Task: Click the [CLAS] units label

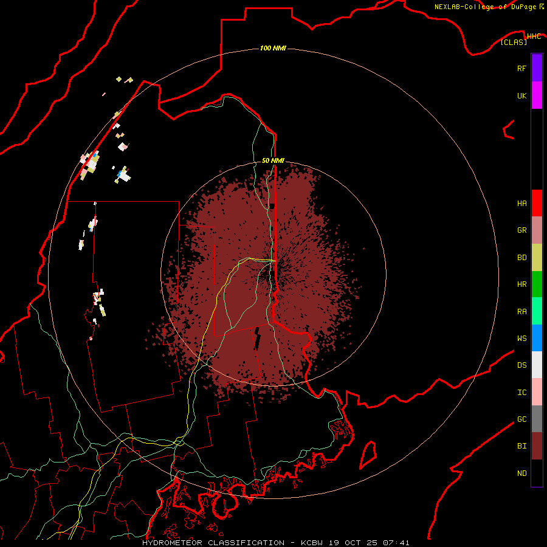Action: [514, 43]
